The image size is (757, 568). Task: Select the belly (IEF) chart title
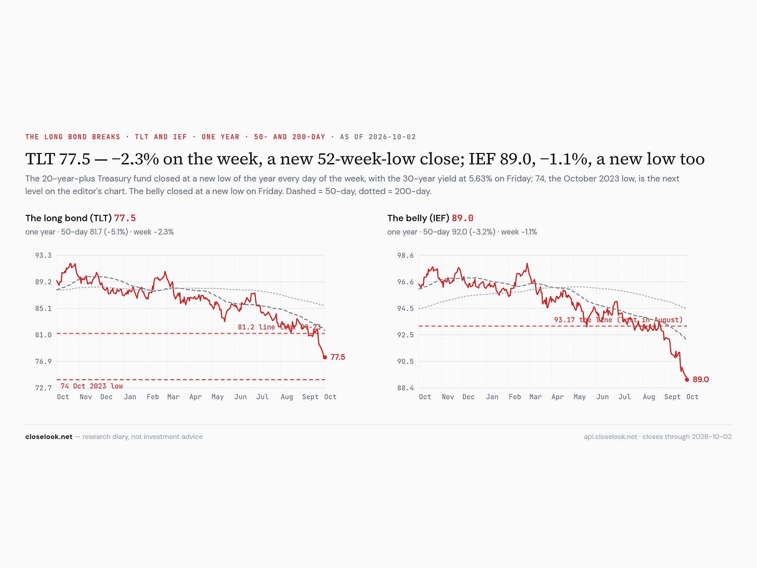tap(430, 218)
